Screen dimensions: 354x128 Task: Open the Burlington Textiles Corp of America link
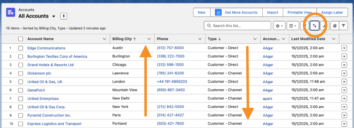pos(57,56)
